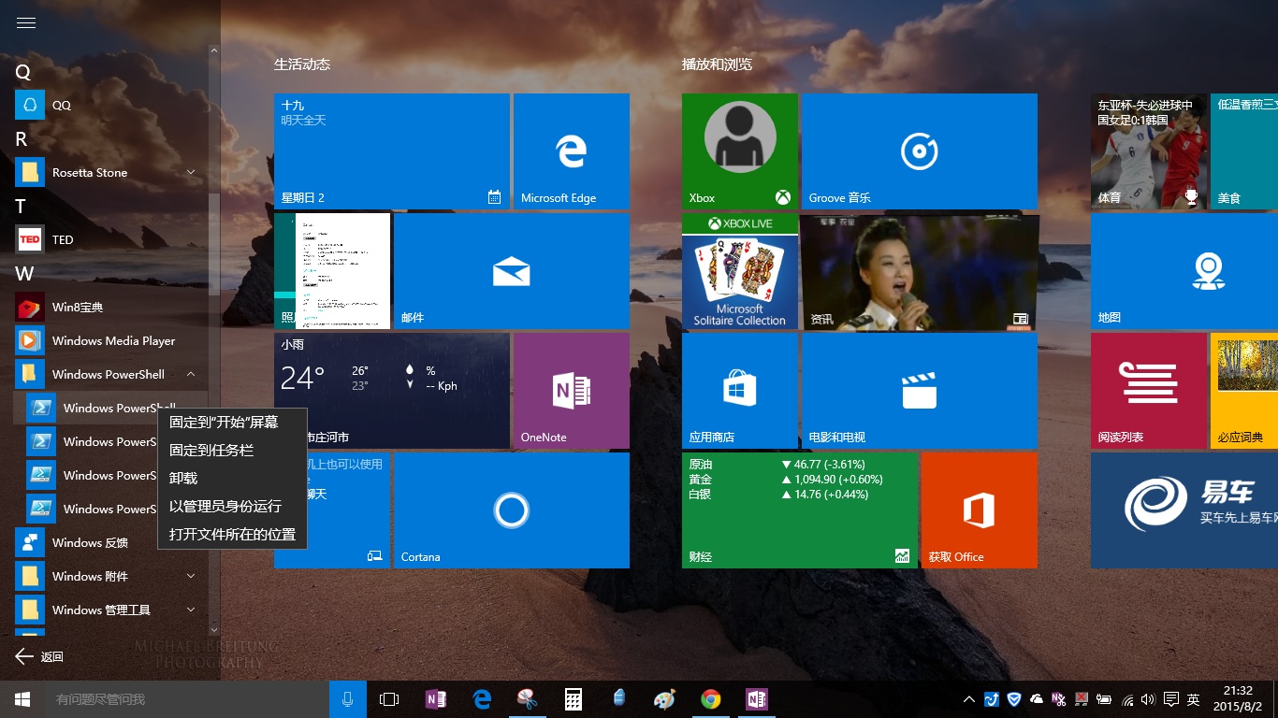Image resolution: width=1278 pixels, height=718 pixels.
Task: Choose 打开文件所在的位置 from context menu
Action: 232,535
